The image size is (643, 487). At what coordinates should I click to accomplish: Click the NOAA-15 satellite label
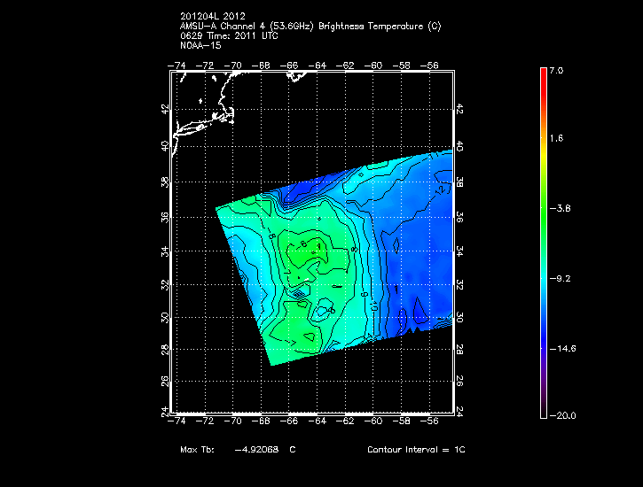pos(200,43)
